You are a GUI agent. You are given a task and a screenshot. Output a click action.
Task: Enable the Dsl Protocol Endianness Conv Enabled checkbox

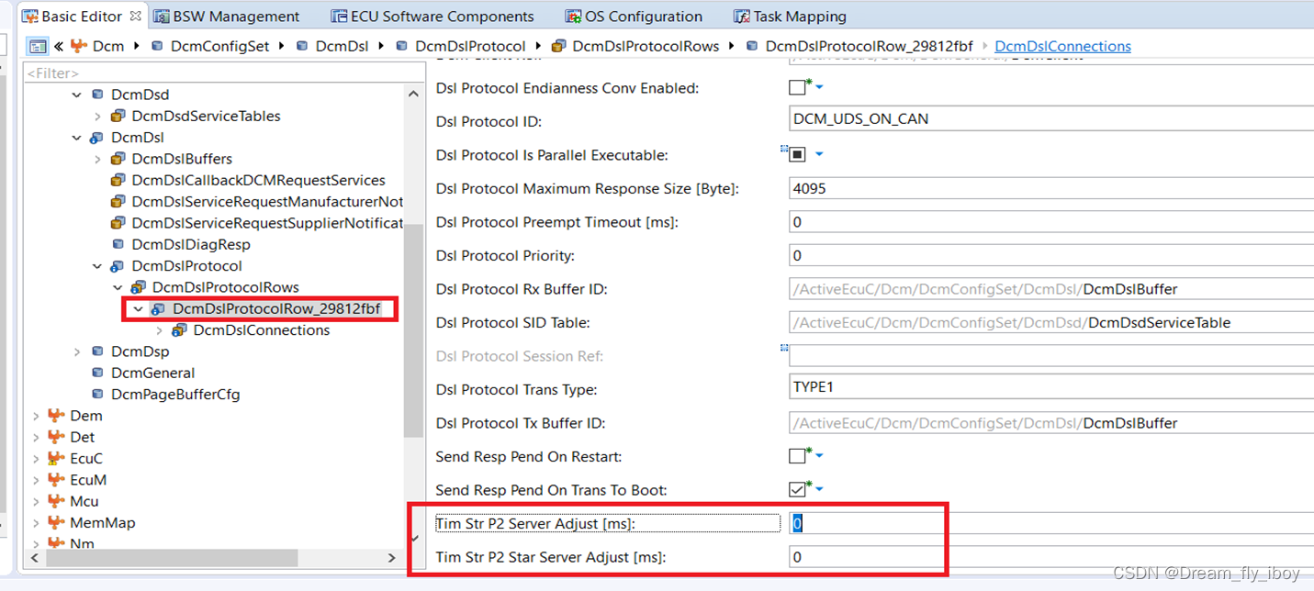(797, 88)
